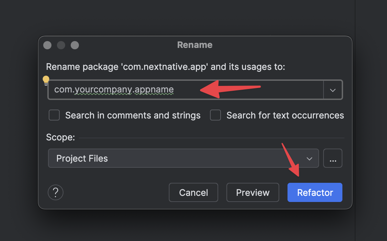Viewport: 387px width, 241px height.
Task: Open help with the question mark button
Action: [x=56, y=192]
